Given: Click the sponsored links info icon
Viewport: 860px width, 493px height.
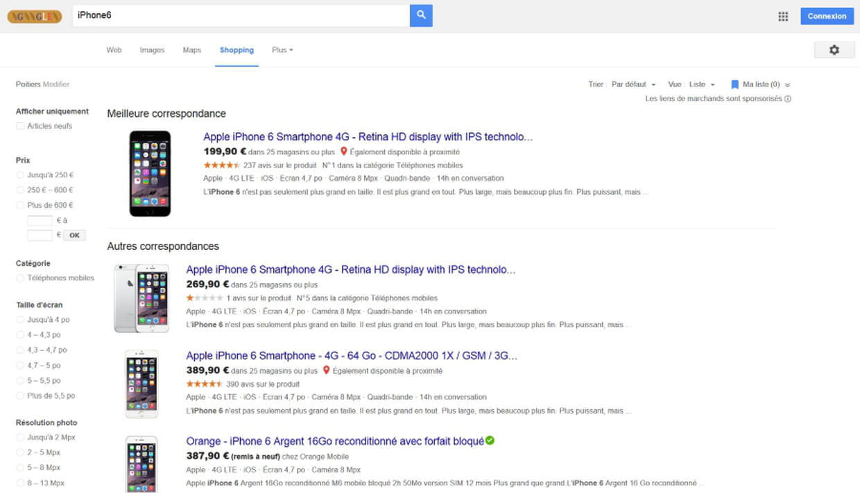Looking at the screenshot, I should (x=788, y=99).
